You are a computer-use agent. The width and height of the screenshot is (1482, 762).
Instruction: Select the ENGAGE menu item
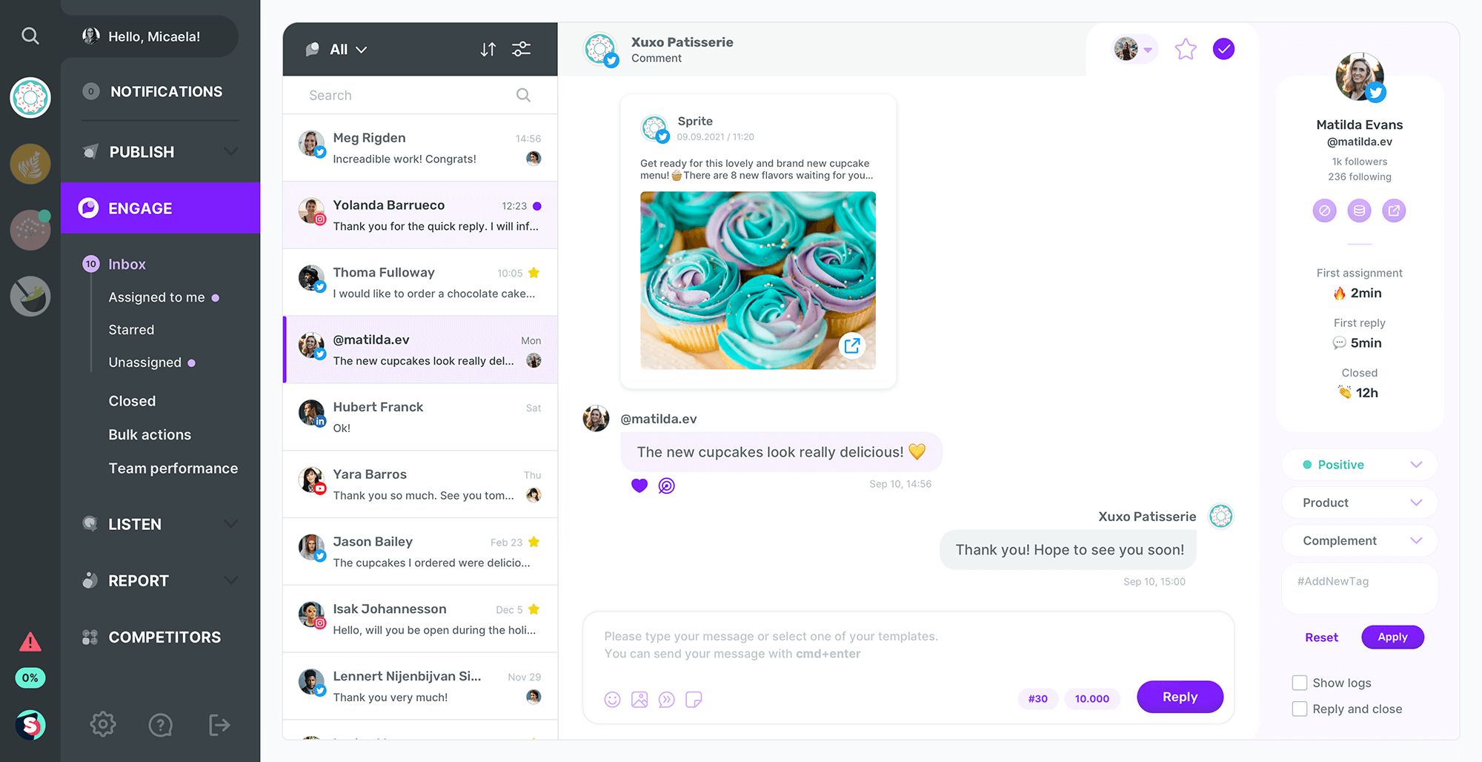point(160,208)
